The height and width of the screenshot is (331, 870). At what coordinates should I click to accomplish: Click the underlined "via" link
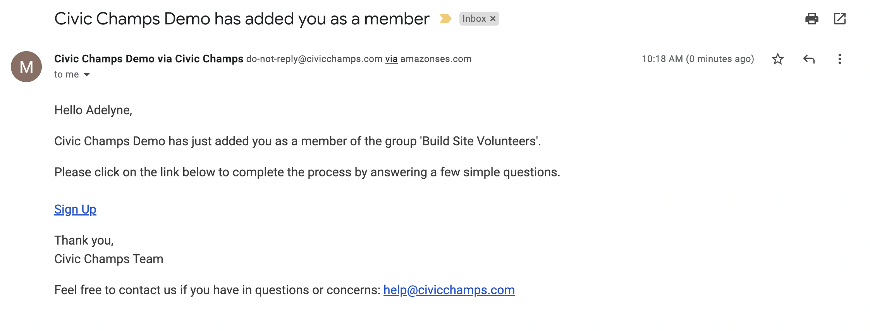click(x=391, y=59)
